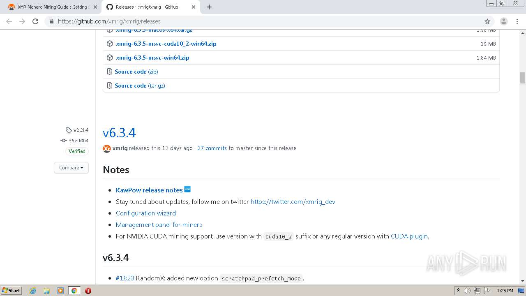Reload the GitHub releases page
The image size is (526, 296).
(35, 21)
